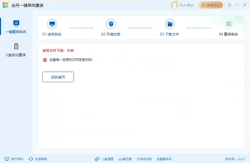Click the 回到首页 button
250x163 pixels.
point(58,77)
